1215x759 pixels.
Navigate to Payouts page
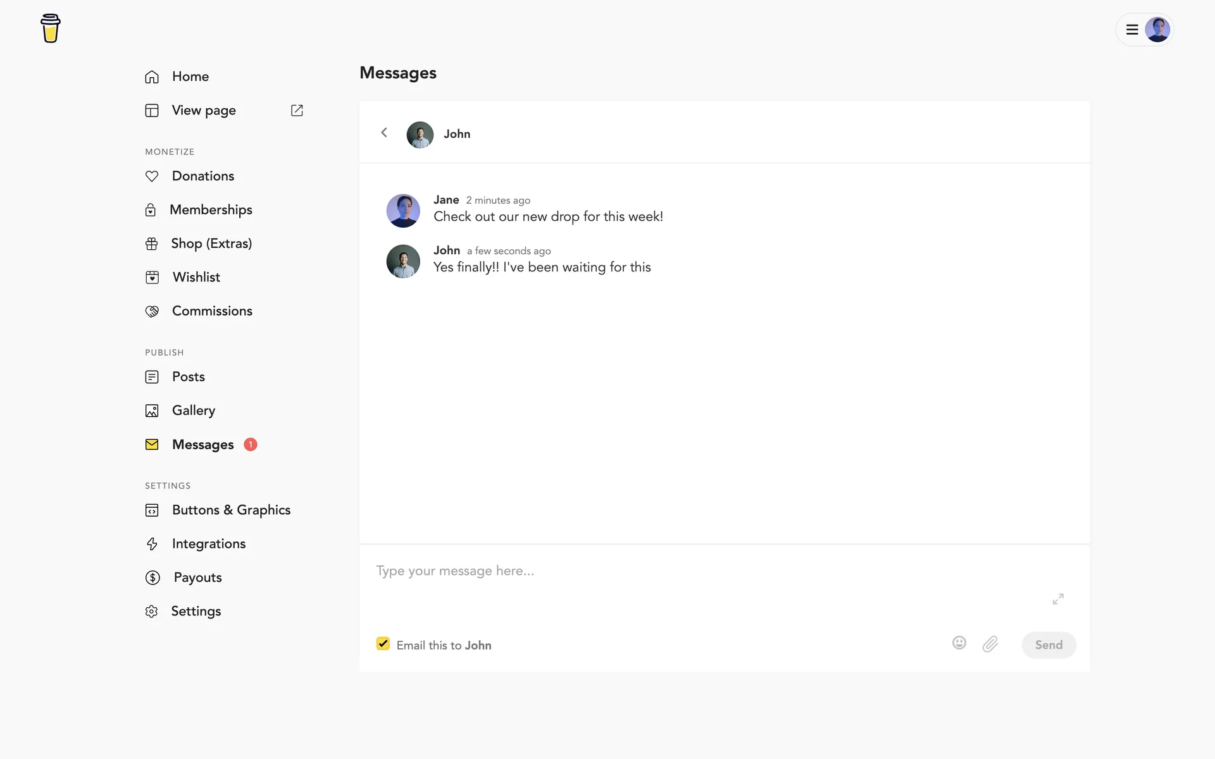click(x=197, y=577)
